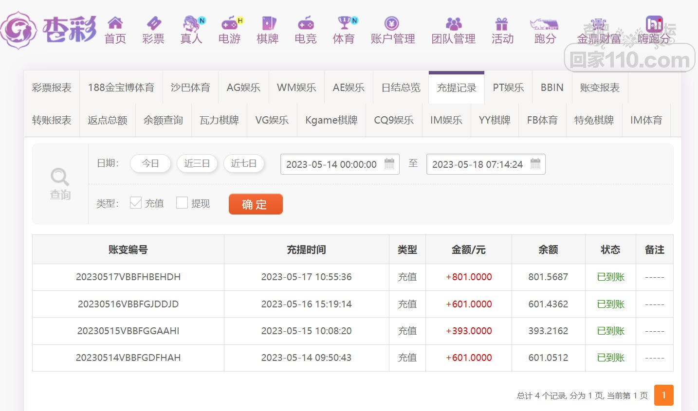Viewport: 698px width, 411px height.
Task: Open the 活动 gift icon
Action: [x=502, y=23]
